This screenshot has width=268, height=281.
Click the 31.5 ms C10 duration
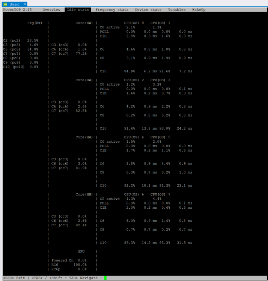(x=185, y=243)
